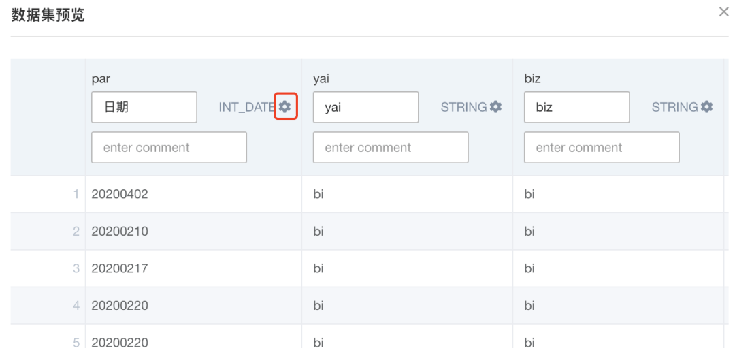Click the par column header label
Viewport: 735px width, 348px height.
click(x=101, y=79)
